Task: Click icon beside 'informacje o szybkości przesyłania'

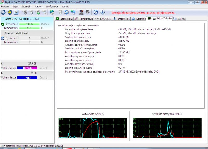Action: tap(60, 25)
